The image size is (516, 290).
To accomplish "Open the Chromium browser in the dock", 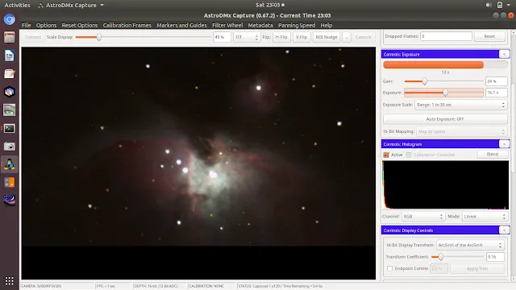I will 9,19.
